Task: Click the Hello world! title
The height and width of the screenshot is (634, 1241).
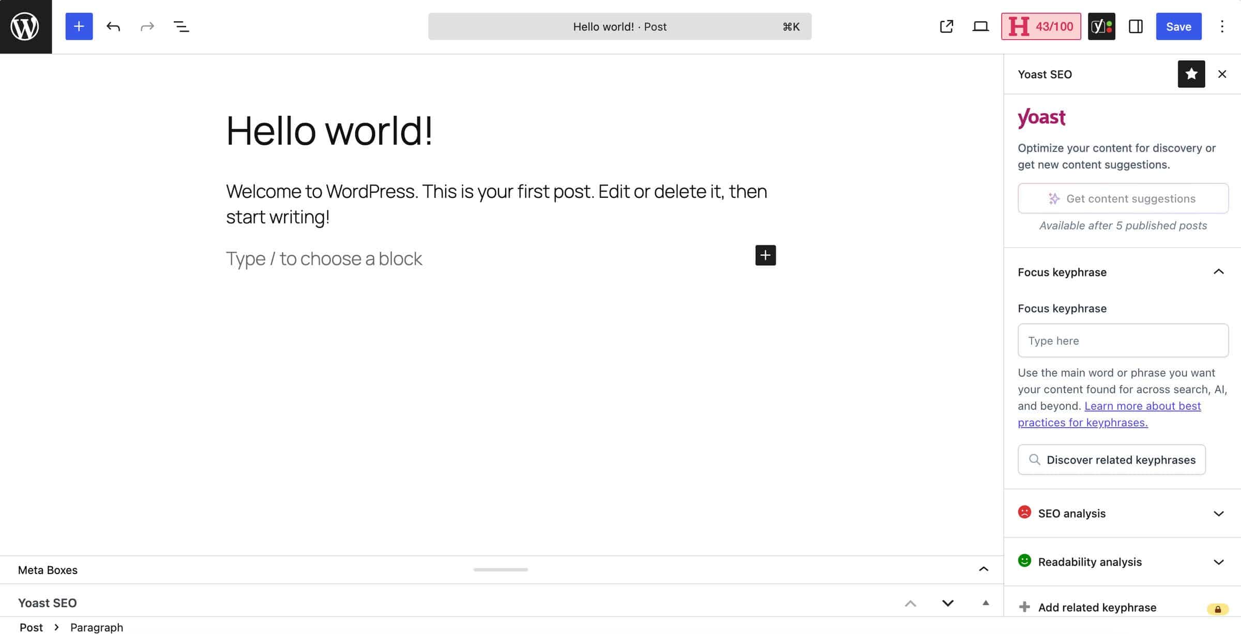Action: tap(329, 130)
